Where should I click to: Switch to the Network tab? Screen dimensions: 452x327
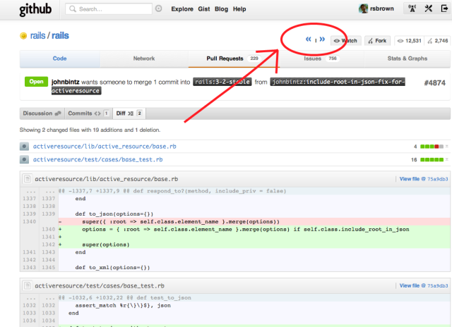point(144,58)
